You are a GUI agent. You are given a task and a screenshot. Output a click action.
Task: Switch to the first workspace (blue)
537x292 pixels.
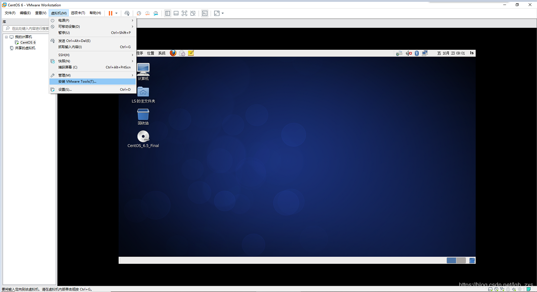tap(451, 260)
